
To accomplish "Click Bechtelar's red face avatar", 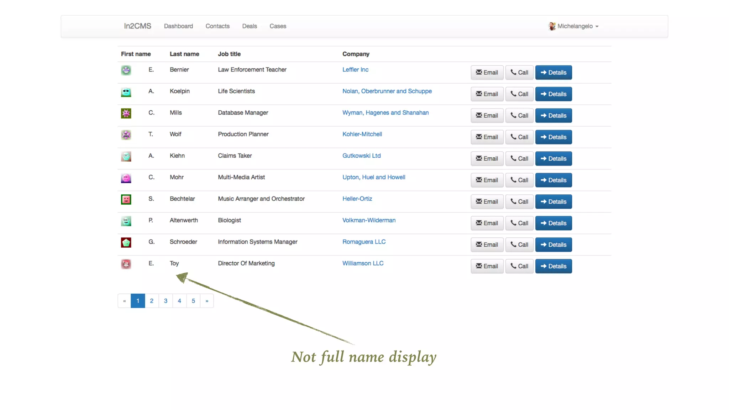I will pos(126,199).
